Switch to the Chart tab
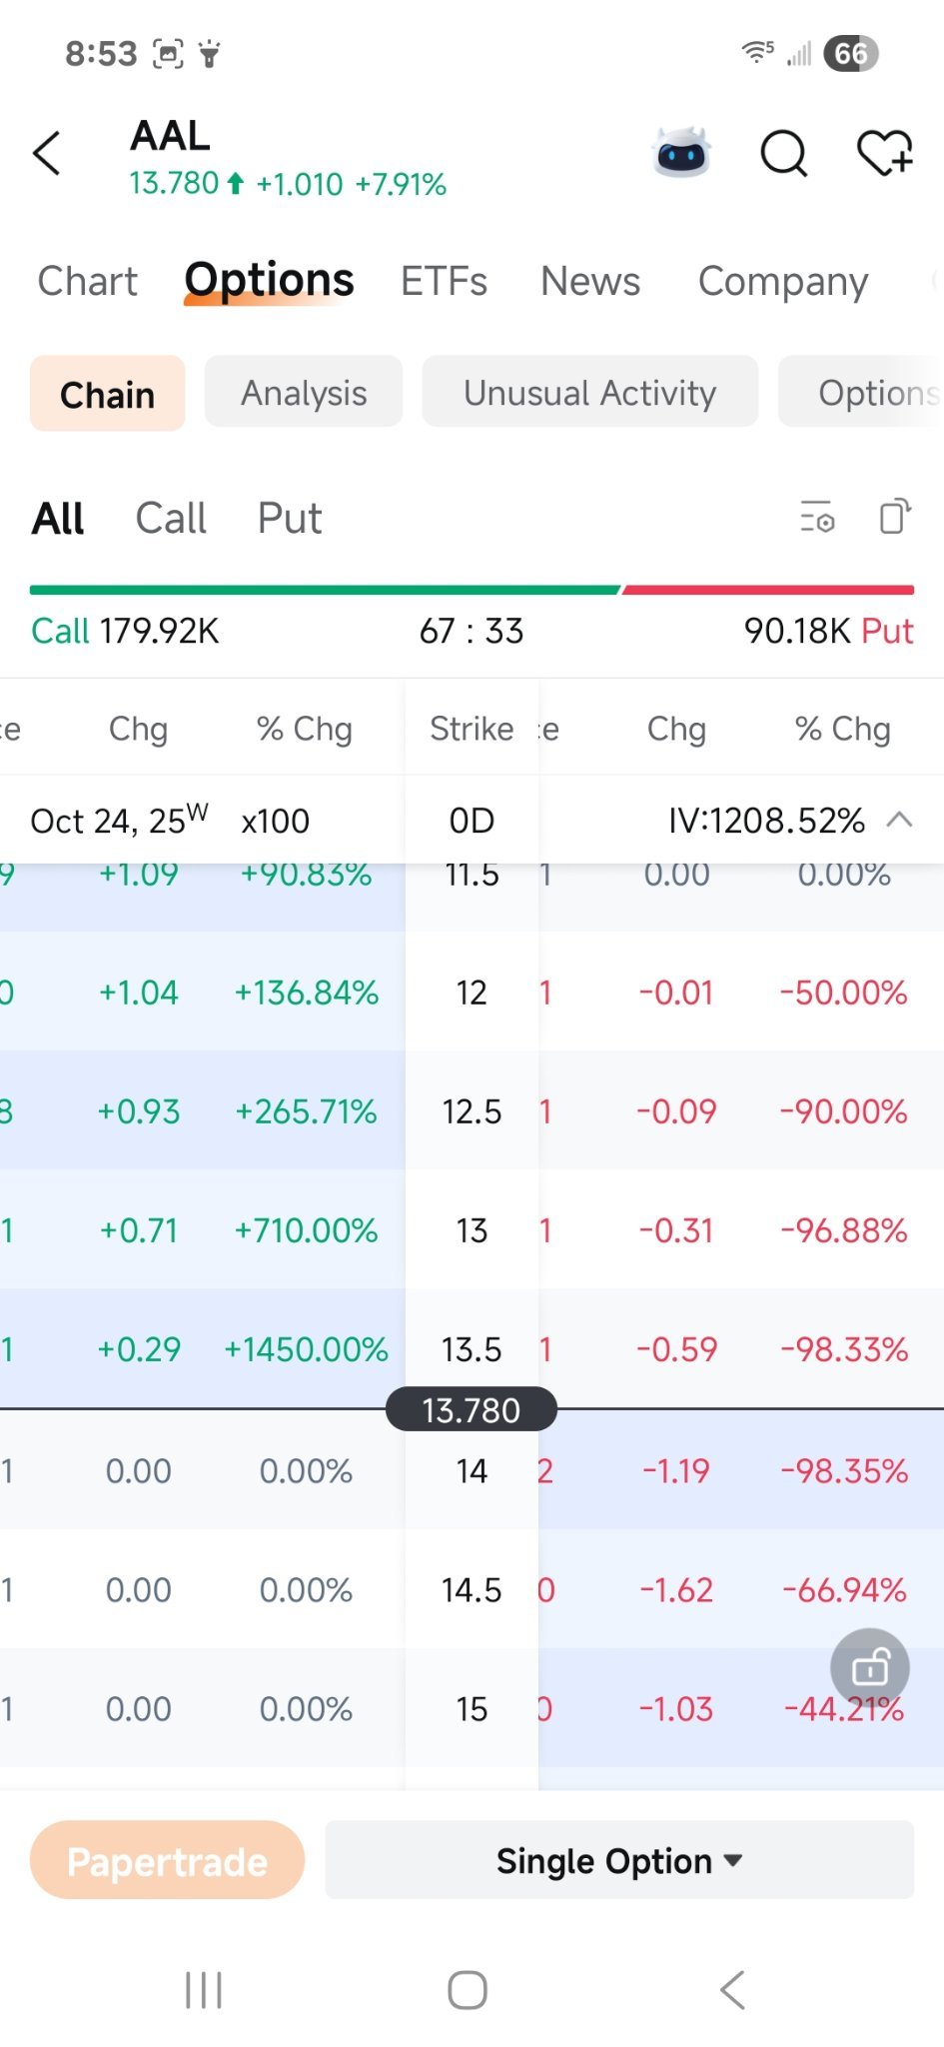Viewport: 944px width, 2047px height. (x=88, y=282)
